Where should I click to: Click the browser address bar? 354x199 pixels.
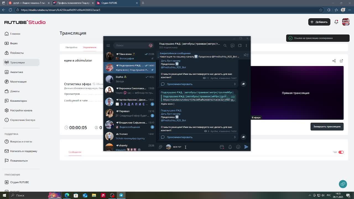169,10
